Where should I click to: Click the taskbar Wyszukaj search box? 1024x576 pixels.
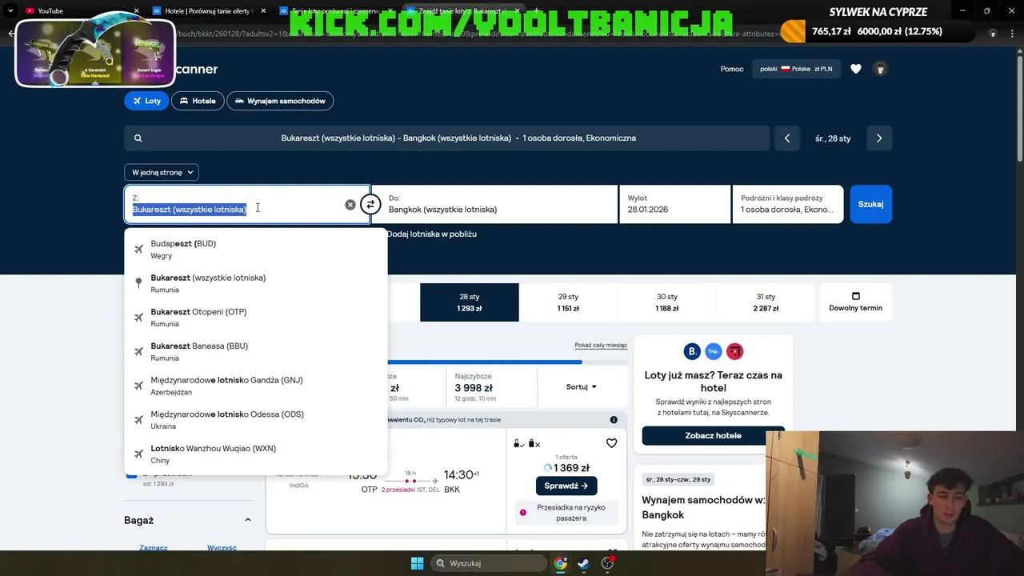pyautogui.click(x=489, y=563)
